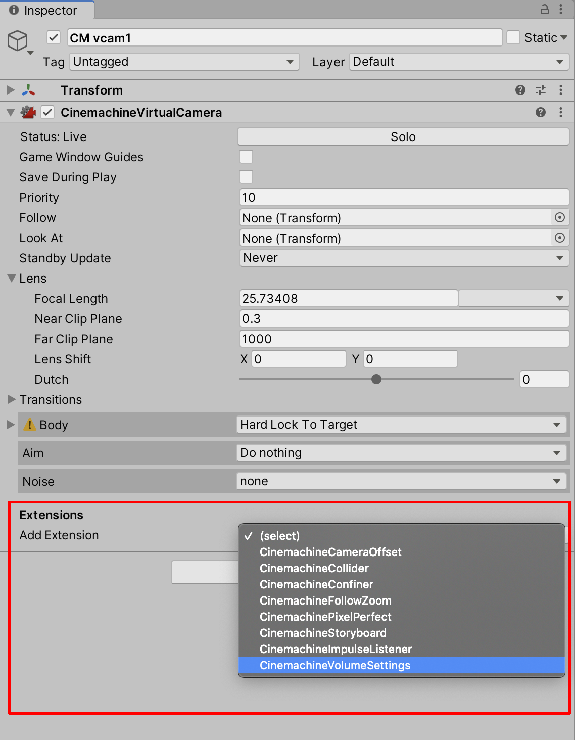The width and height of the screenshot is (575, 740).
Task: Open Noise dropdown set to none
Action: point(401,481)
